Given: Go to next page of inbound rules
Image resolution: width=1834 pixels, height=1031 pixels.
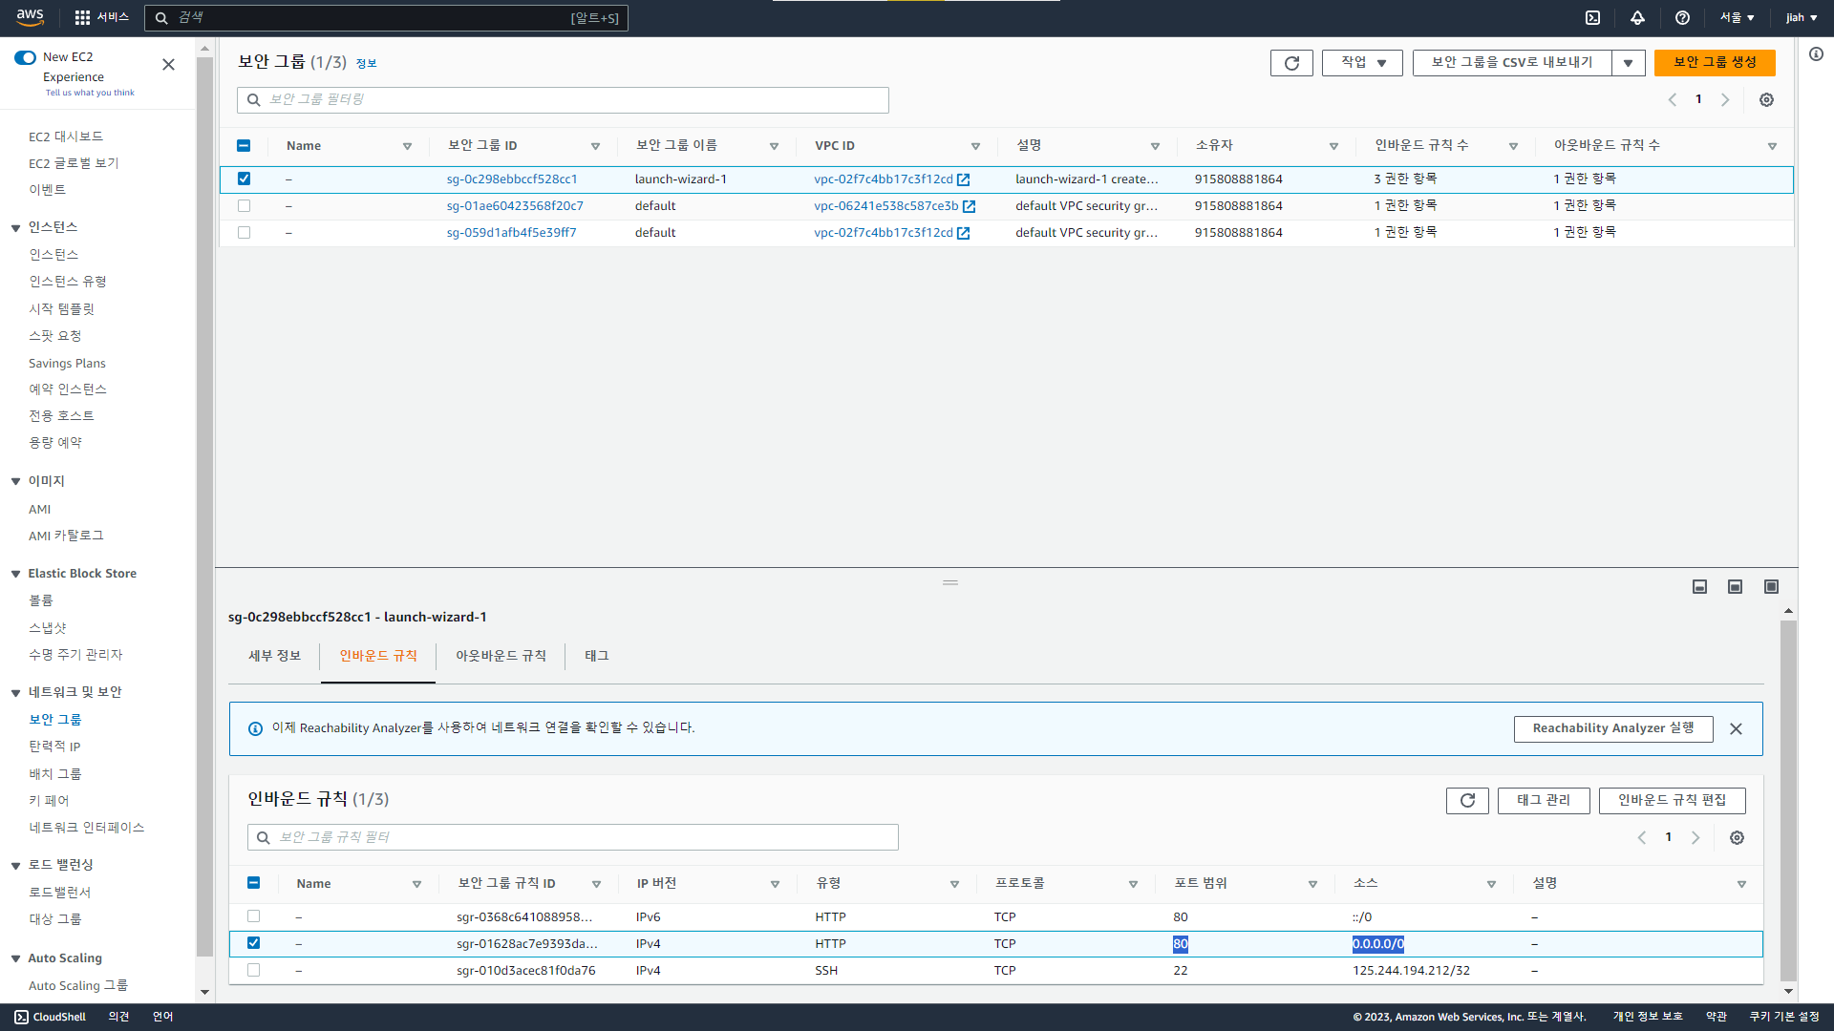Looking at the screenshot, I should [x=1695, y=838].
